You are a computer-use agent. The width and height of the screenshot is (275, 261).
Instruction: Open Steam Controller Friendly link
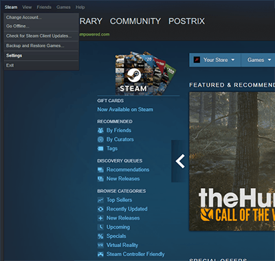pos(135,254)
